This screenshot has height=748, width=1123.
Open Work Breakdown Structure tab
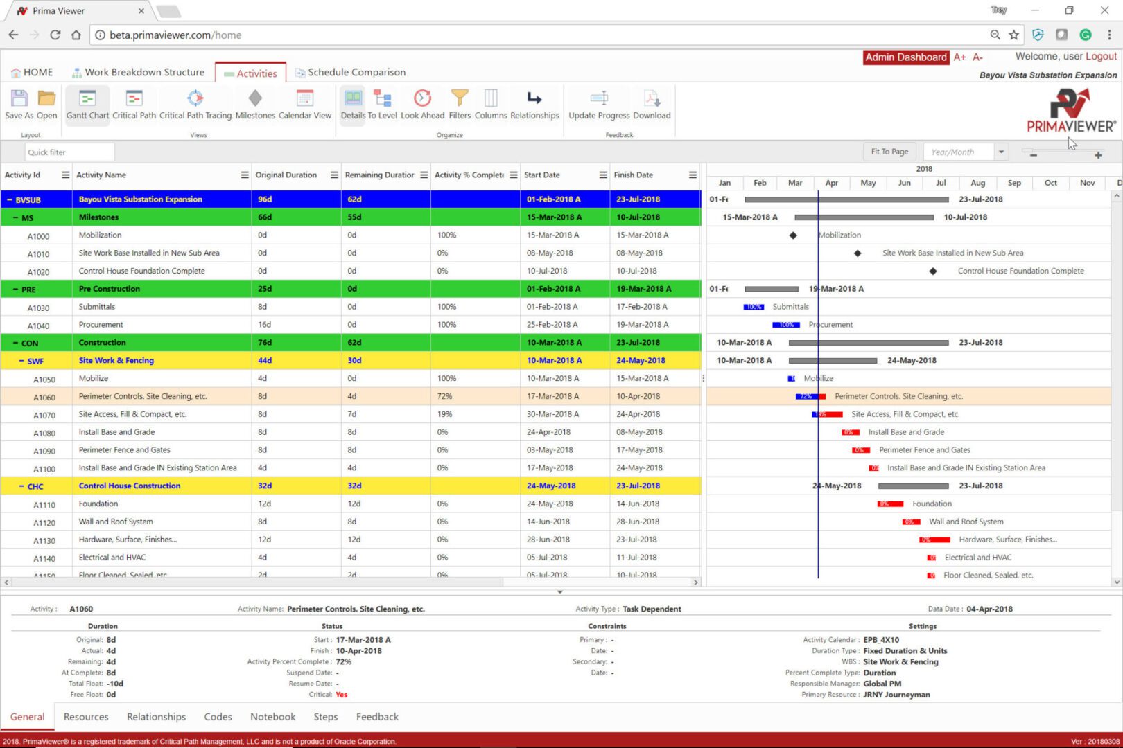coord(139,72)
